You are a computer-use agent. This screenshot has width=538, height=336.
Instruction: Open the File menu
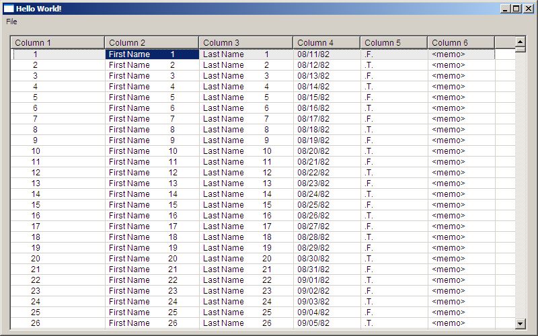click(11, 22)
